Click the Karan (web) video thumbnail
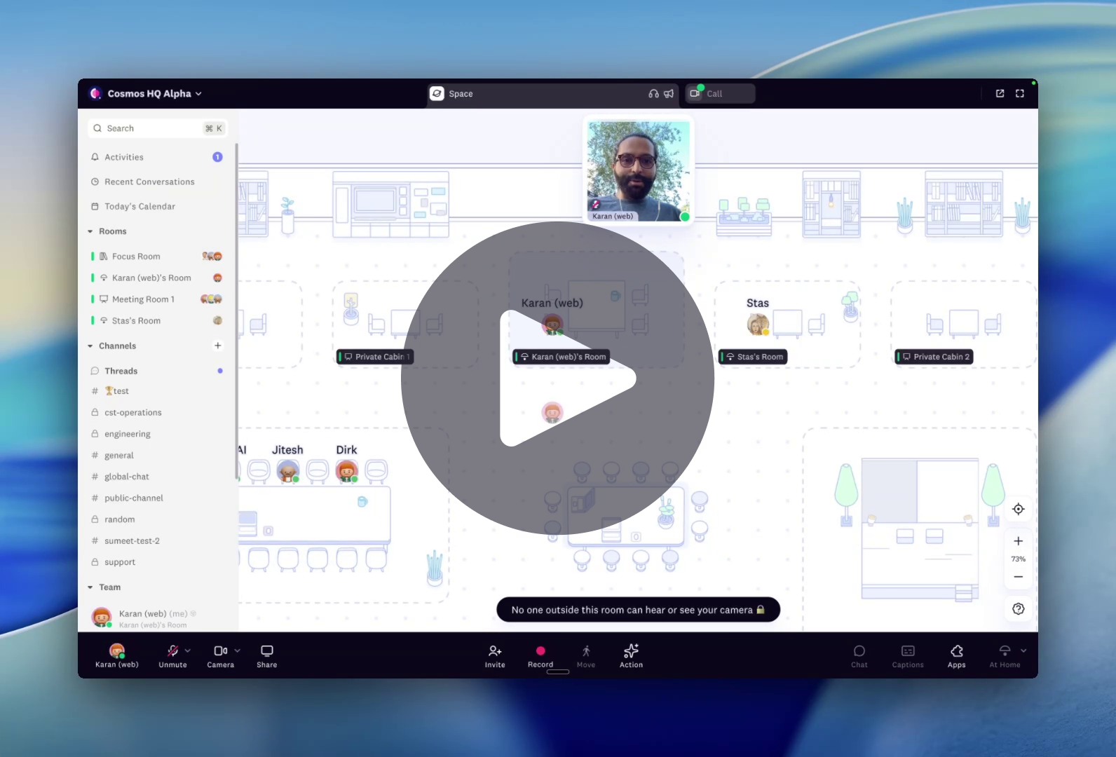Screen dimensions: 1116x757 click(x=639, y=171)
